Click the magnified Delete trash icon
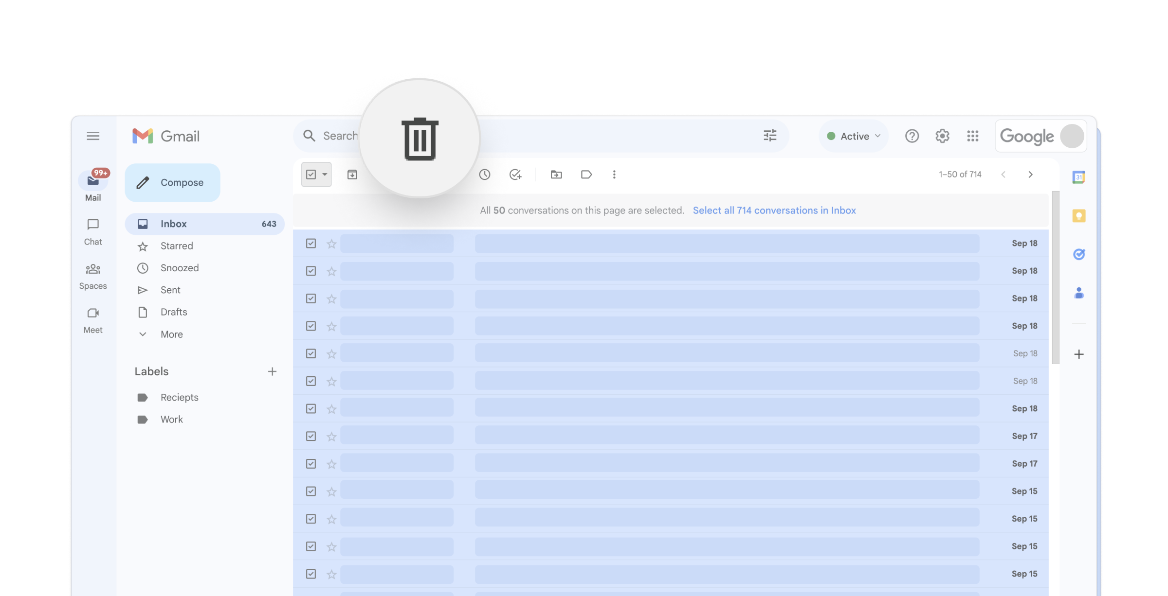 coord(420,139)
